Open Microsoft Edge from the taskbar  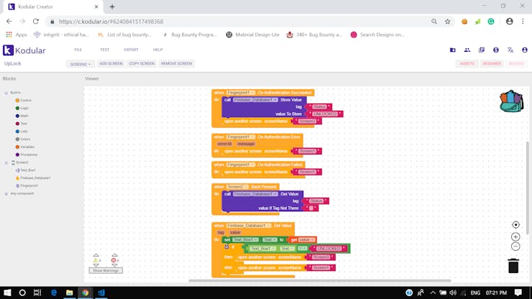coord(54,293)
